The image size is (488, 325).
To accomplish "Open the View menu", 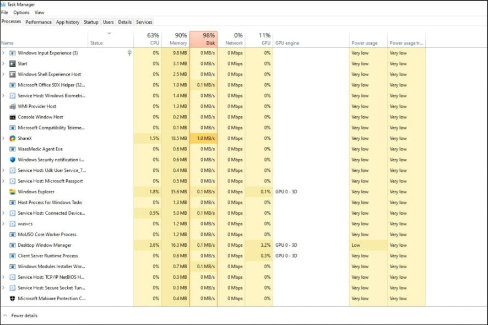I will click(x=39, y=13).
